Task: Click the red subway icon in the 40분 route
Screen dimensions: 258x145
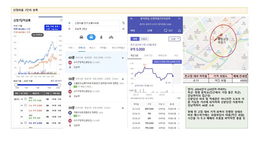Action: click(70, 62)
